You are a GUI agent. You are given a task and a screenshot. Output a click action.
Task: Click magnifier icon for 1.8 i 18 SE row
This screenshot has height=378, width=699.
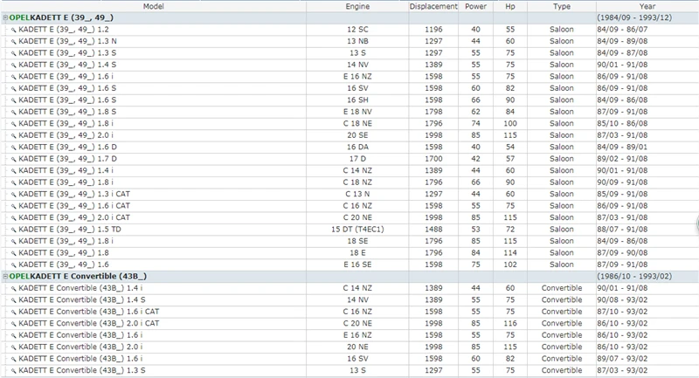tap(14, 241)
